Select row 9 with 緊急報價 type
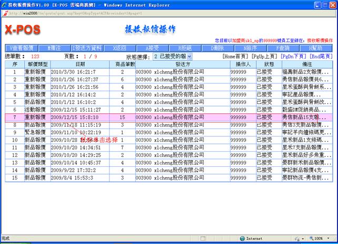Viewport: 338px width, 244px height. pos(37,133)
